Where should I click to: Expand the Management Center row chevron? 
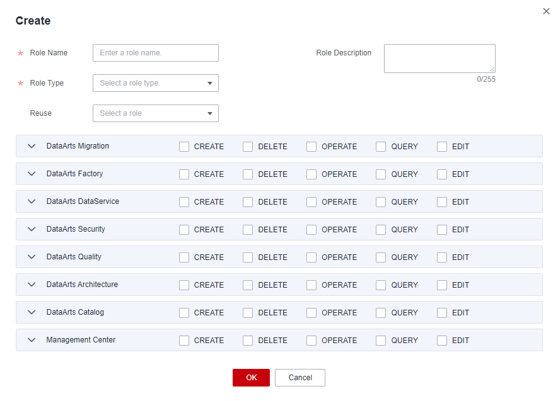click(x=32, y=340)
